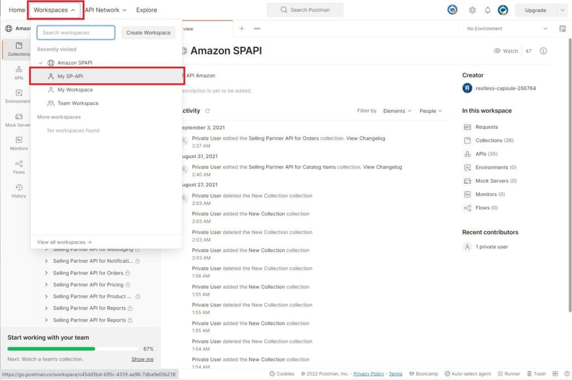Open the History sidebar section

pyautogui.click(x=18, y=191)
